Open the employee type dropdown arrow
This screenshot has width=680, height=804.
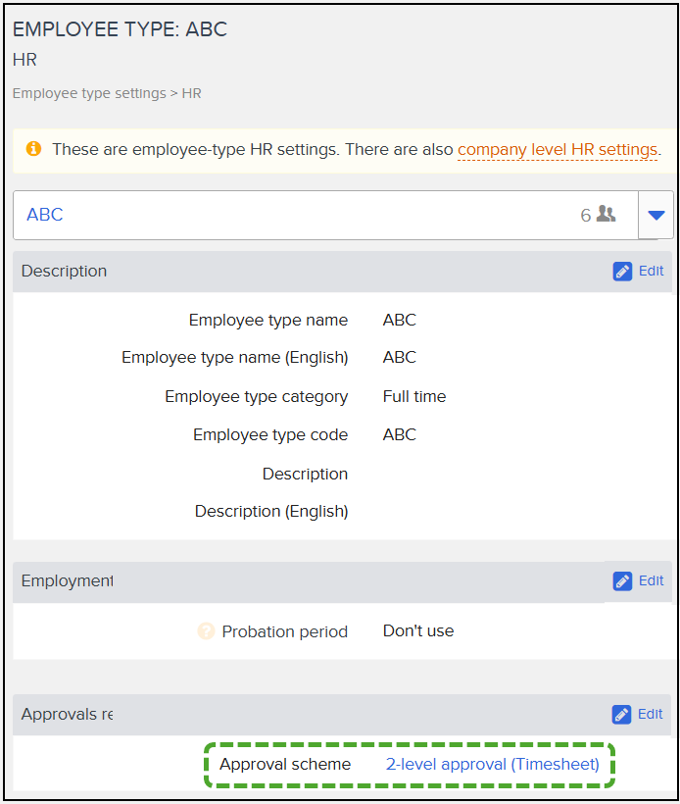(656, 215)
